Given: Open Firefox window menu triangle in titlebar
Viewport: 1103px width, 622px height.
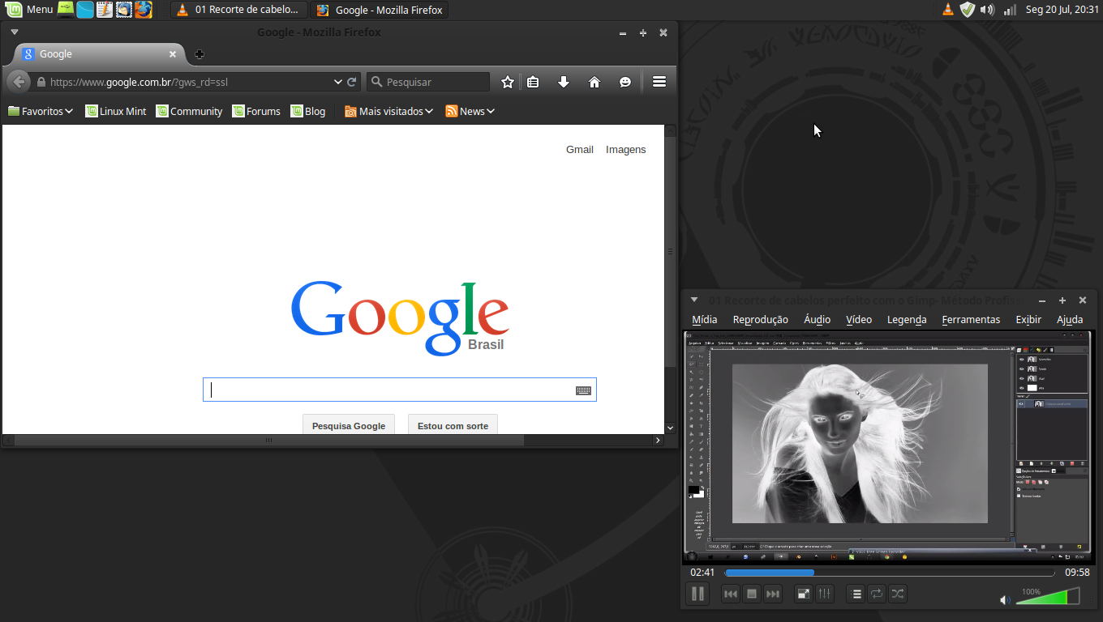Looking at the screenshot, I should (x=14, y=32).
